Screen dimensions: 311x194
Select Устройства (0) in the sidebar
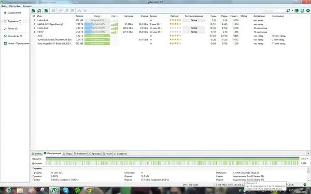click(15, 36)
